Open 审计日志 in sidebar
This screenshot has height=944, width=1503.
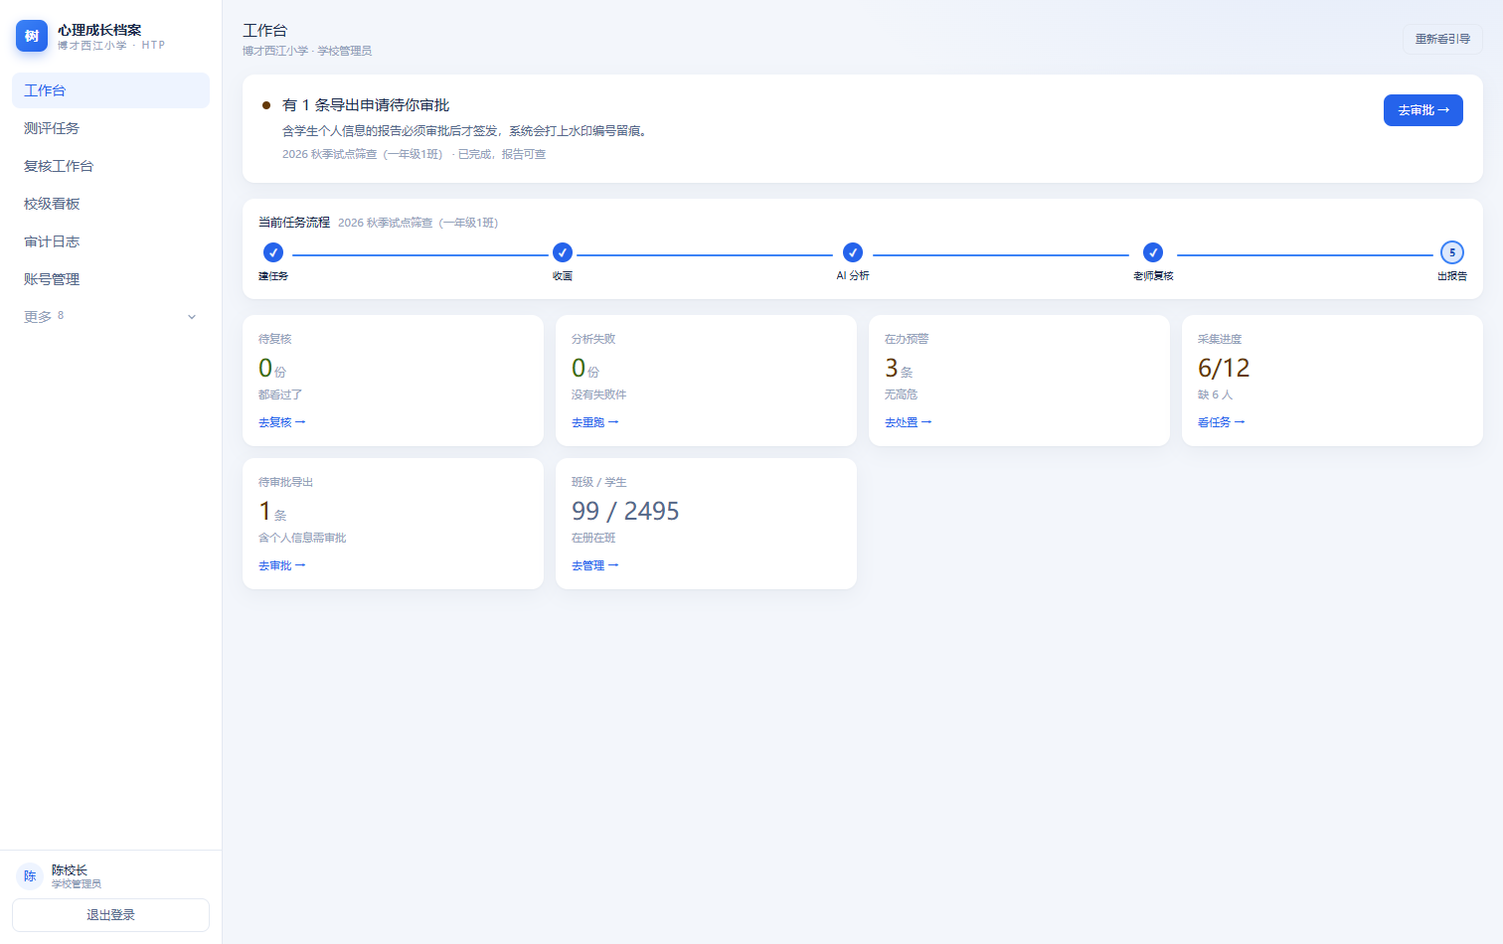coord(110,241)
